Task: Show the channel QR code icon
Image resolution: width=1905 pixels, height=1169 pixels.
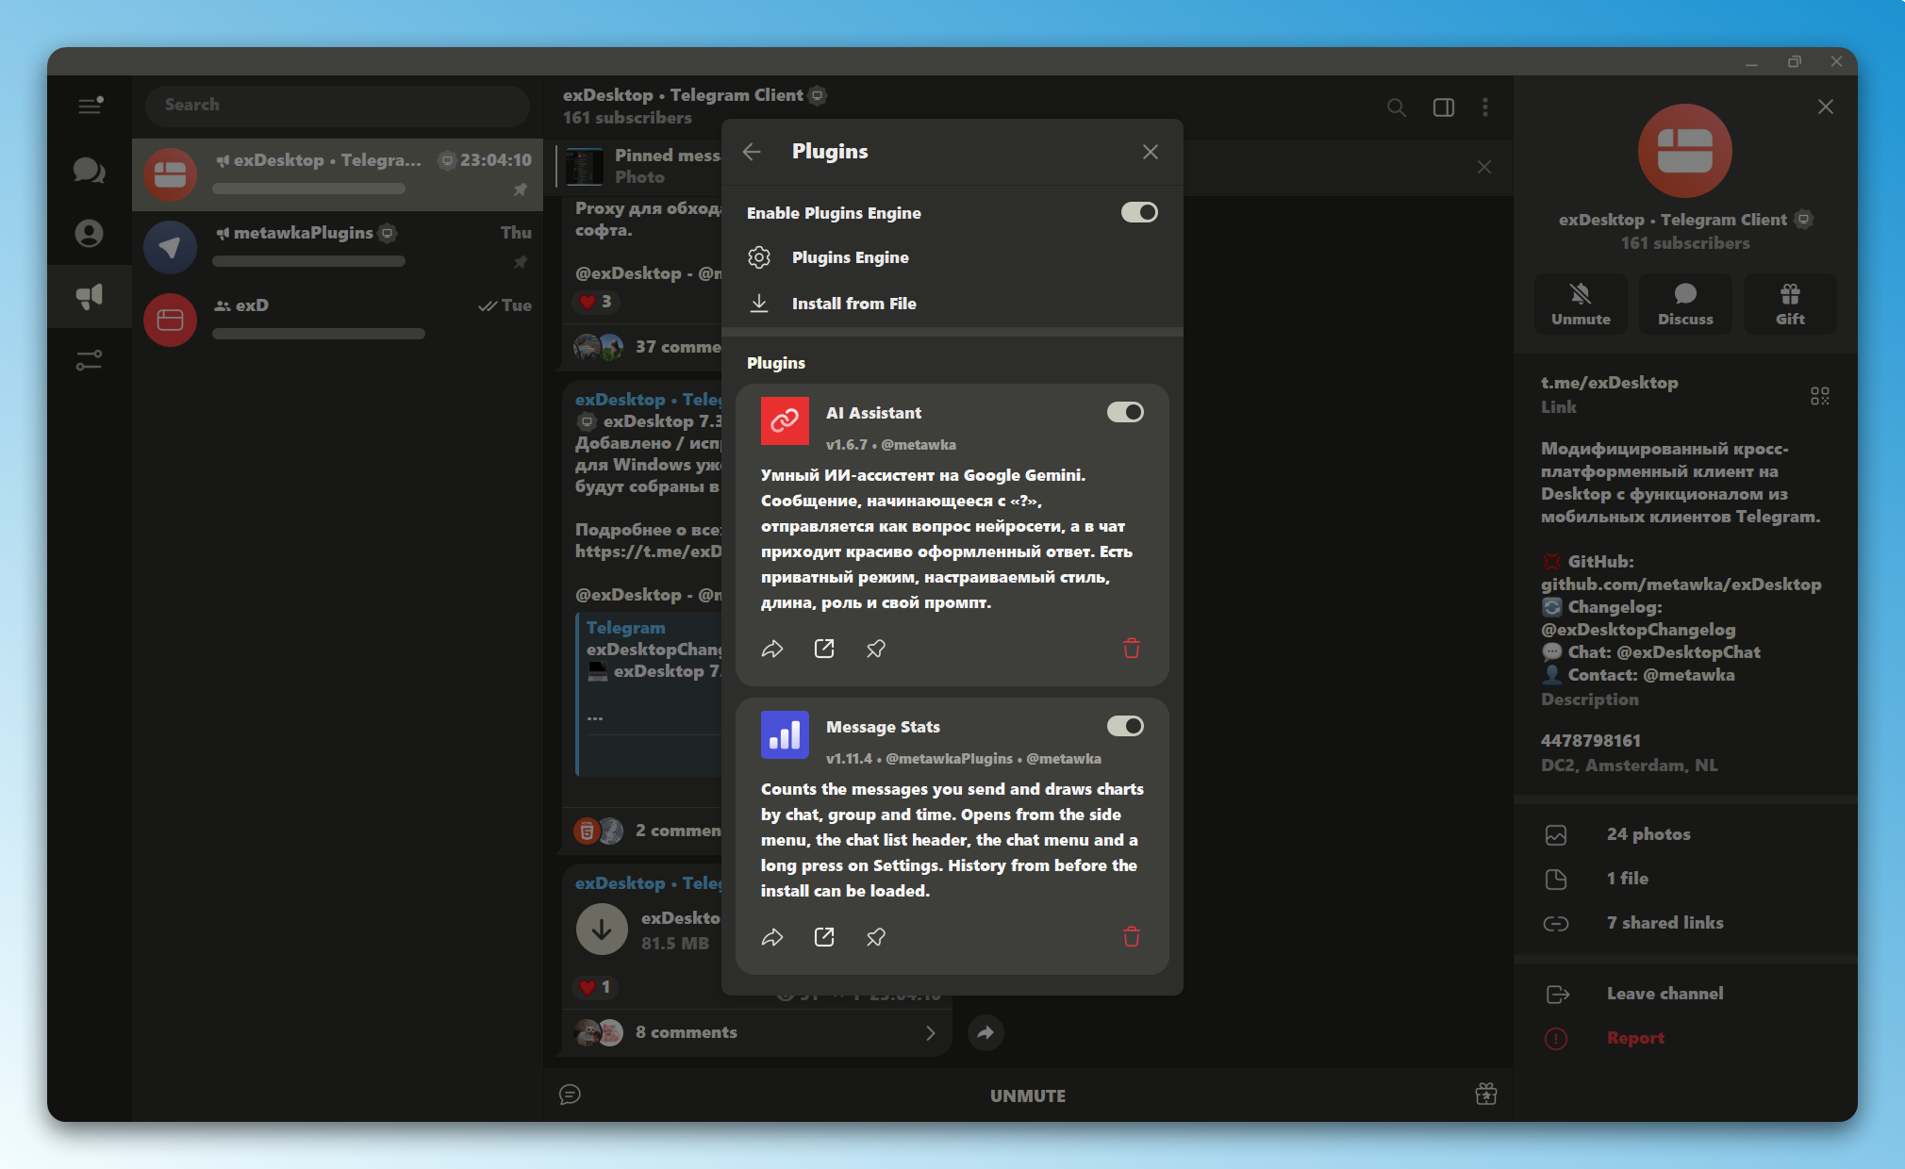Action: (x=1820, y=396)
